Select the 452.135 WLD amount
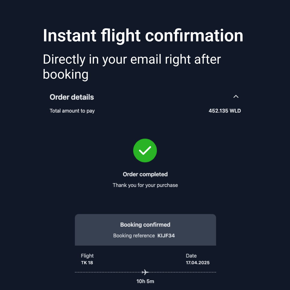The width and height of the screenshot is (290, 290). pyautogui.click(x=224, y=111)
